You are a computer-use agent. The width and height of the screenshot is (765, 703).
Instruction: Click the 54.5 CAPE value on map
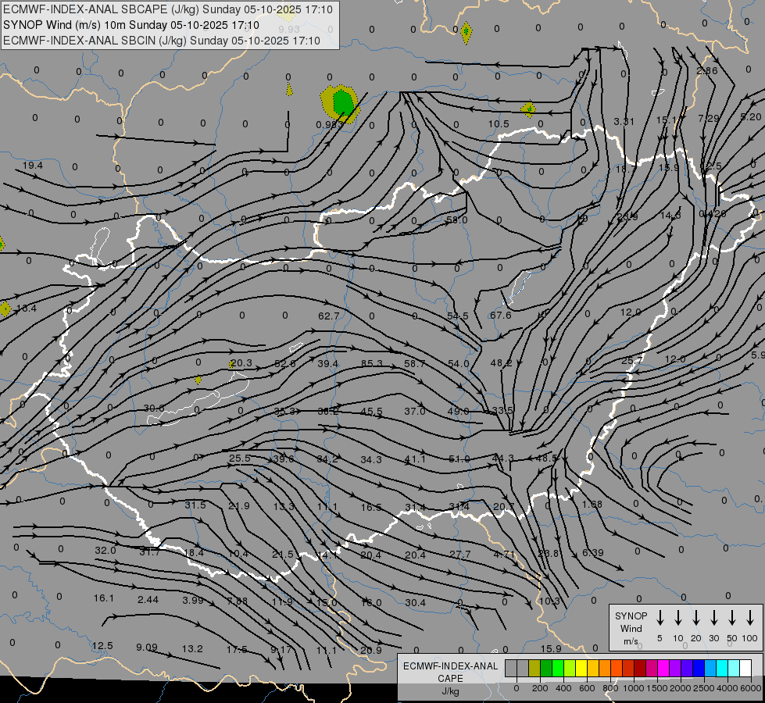click(458, 316)
